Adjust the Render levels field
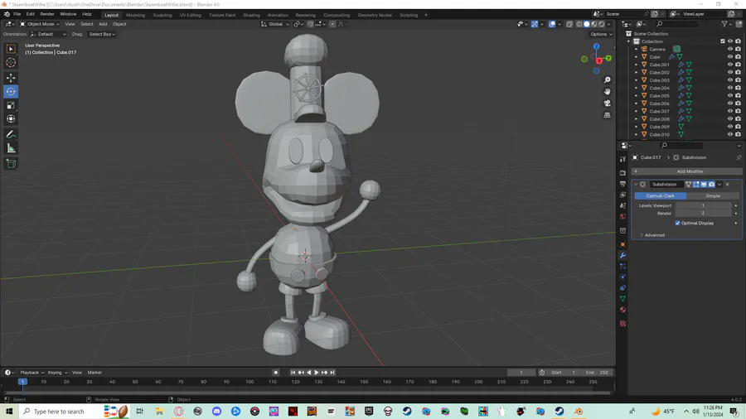 tap(703, 214)
